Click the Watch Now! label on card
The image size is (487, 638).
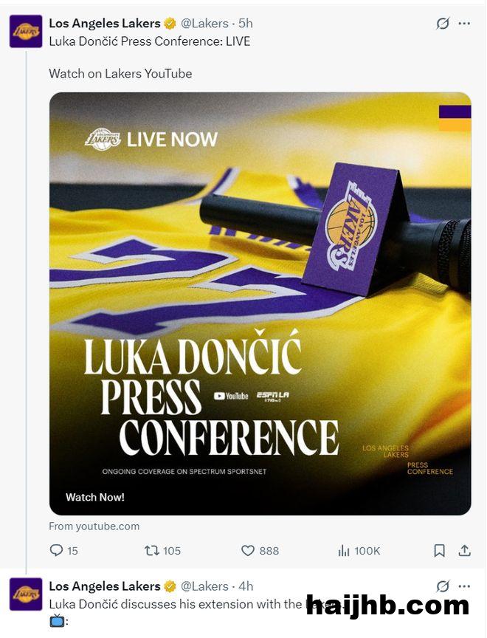coord(95,497)
